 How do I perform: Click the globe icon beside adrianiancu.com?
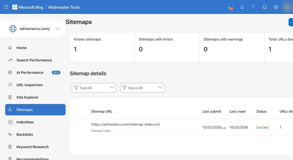pos(13,29)
